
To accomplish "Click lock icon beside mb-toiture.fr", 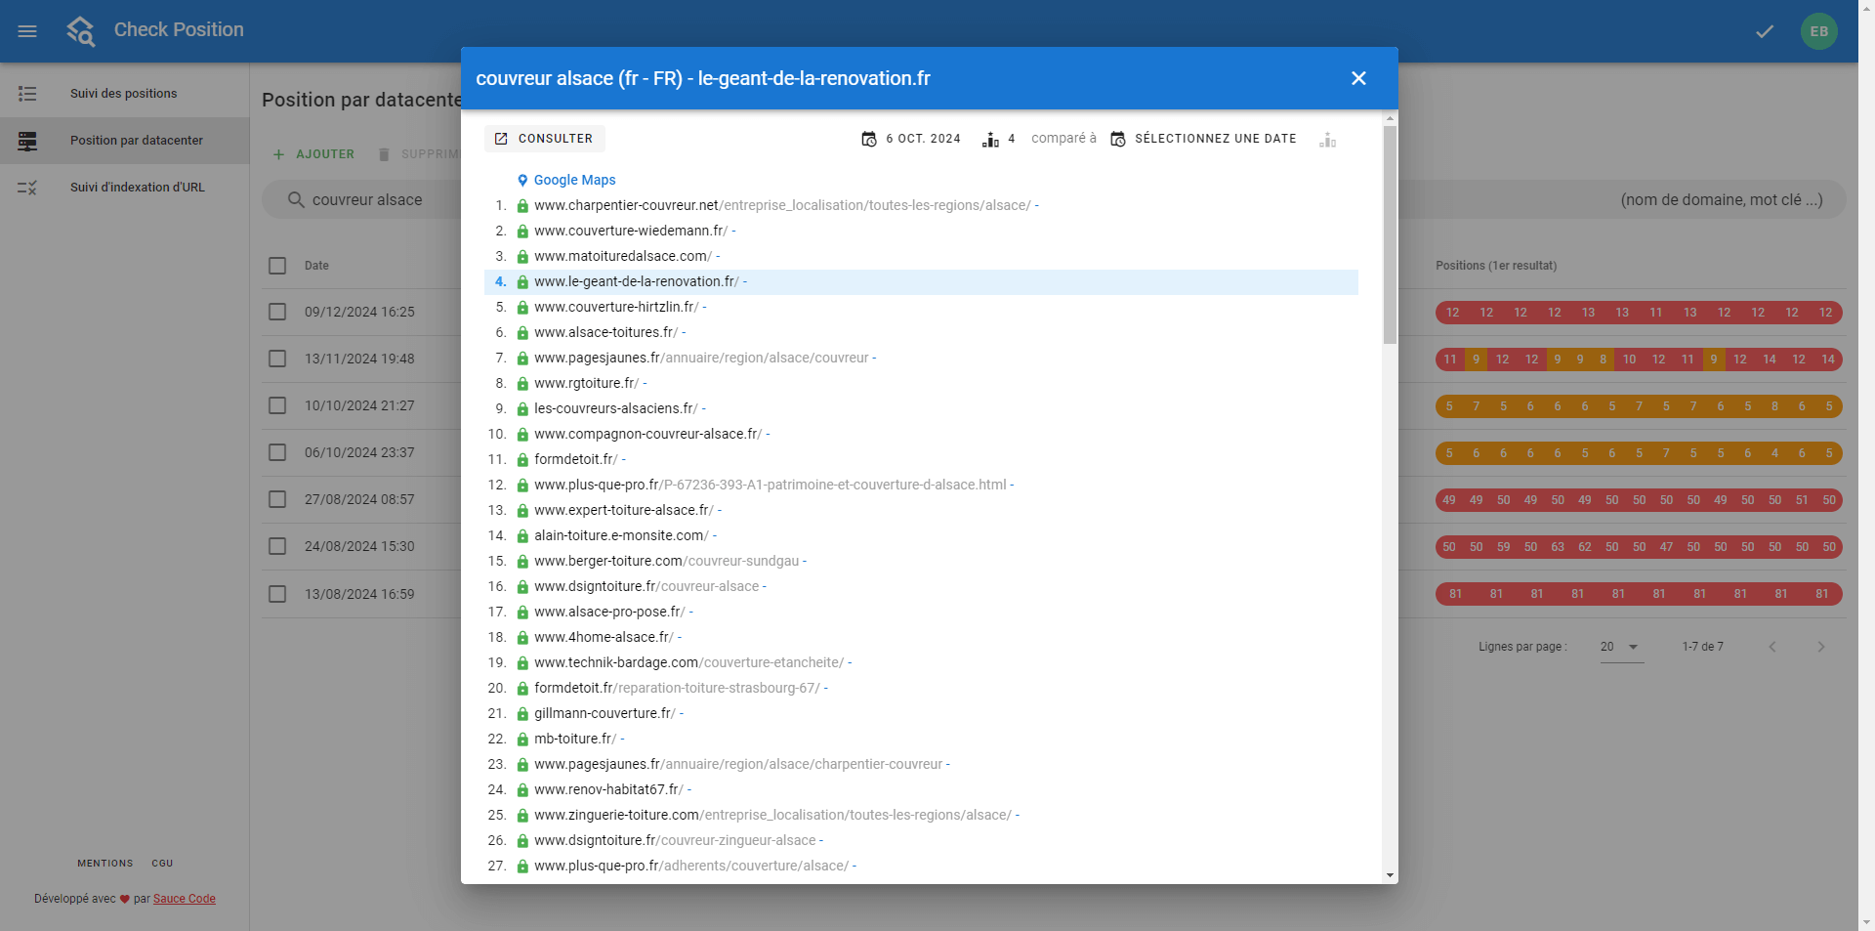I will click(522, 739).
